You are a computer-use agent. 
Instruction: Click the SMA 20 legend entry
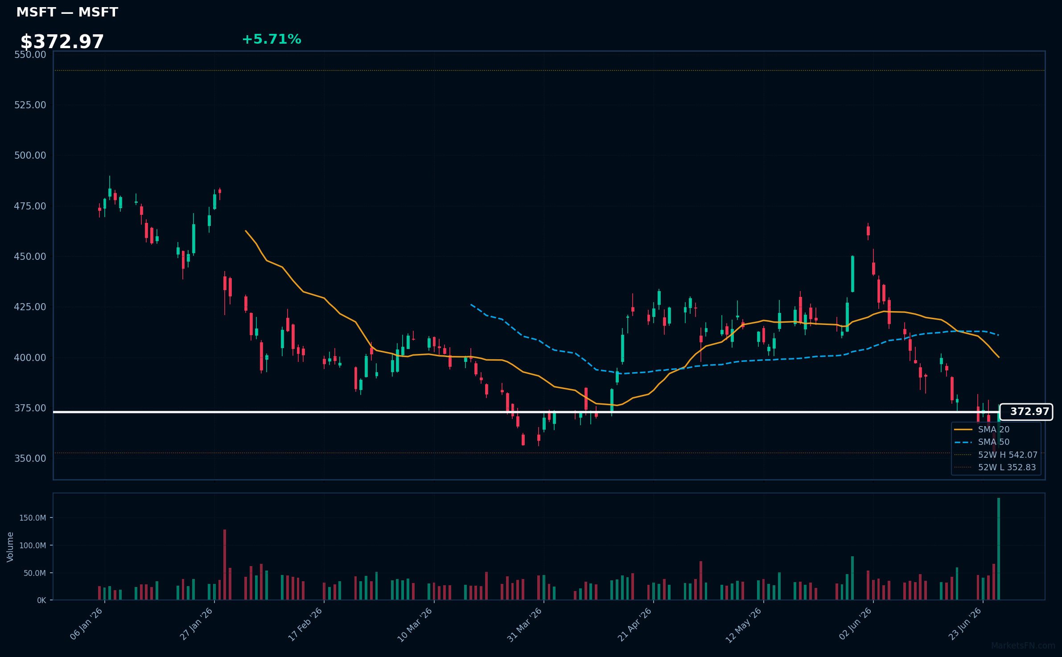[982, 430]
